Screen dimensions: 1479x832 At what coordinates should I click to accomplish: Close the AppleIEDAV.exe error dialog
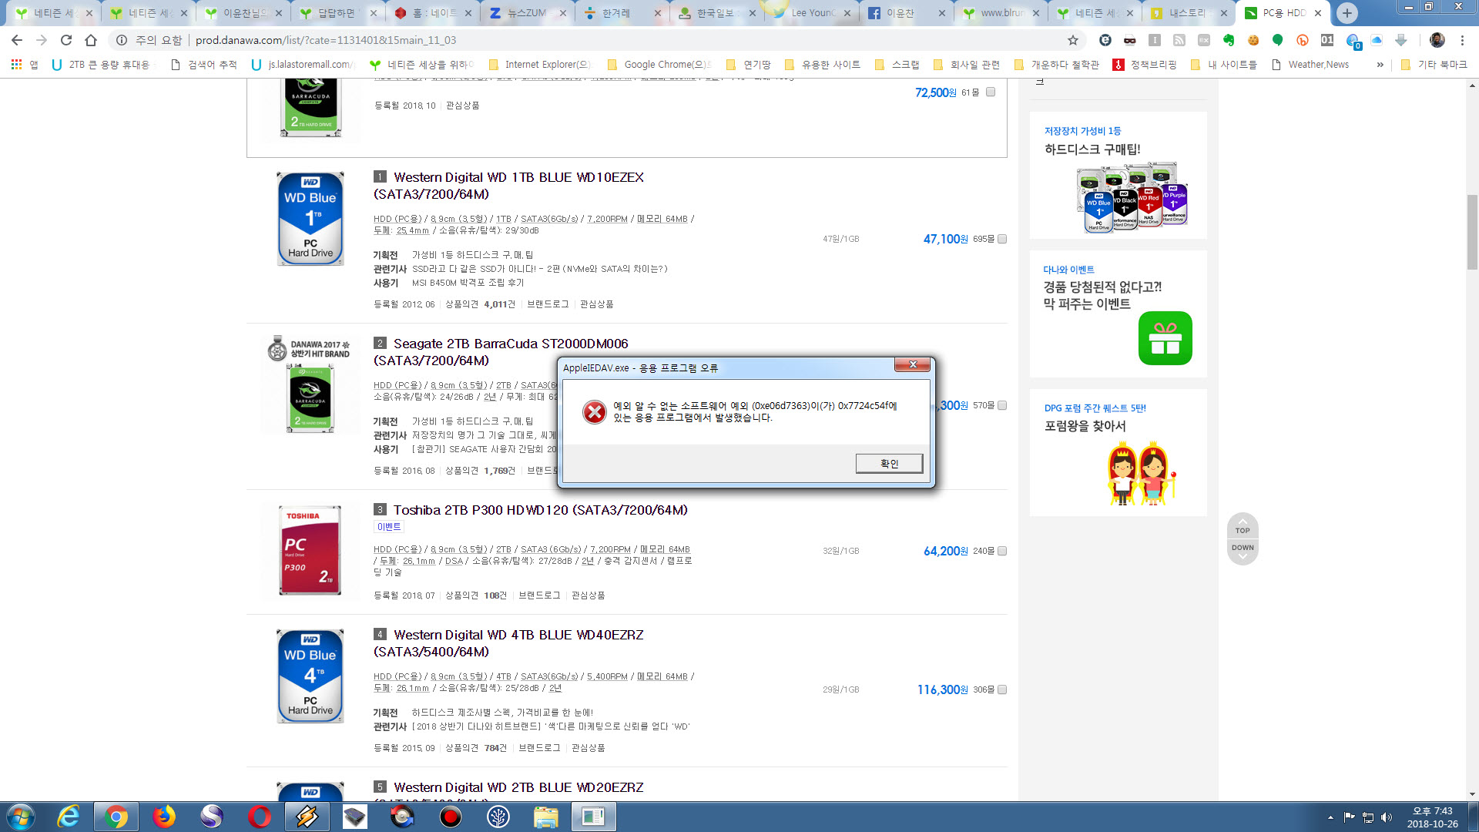[x=912, y=364]
